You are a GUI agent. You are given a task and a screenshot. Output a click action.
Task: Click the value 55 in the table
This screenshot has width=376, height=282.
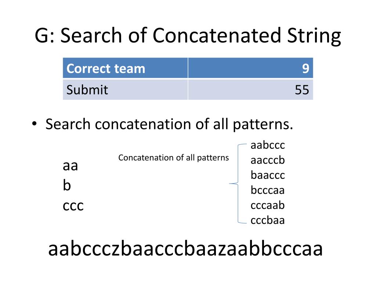(302, 90)
